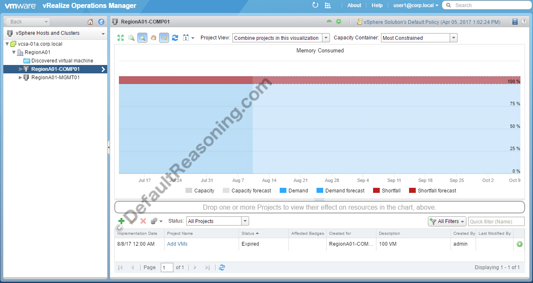Click the green plus to add a project
This screenshot has height=283, width=533.
pos(121,221)
